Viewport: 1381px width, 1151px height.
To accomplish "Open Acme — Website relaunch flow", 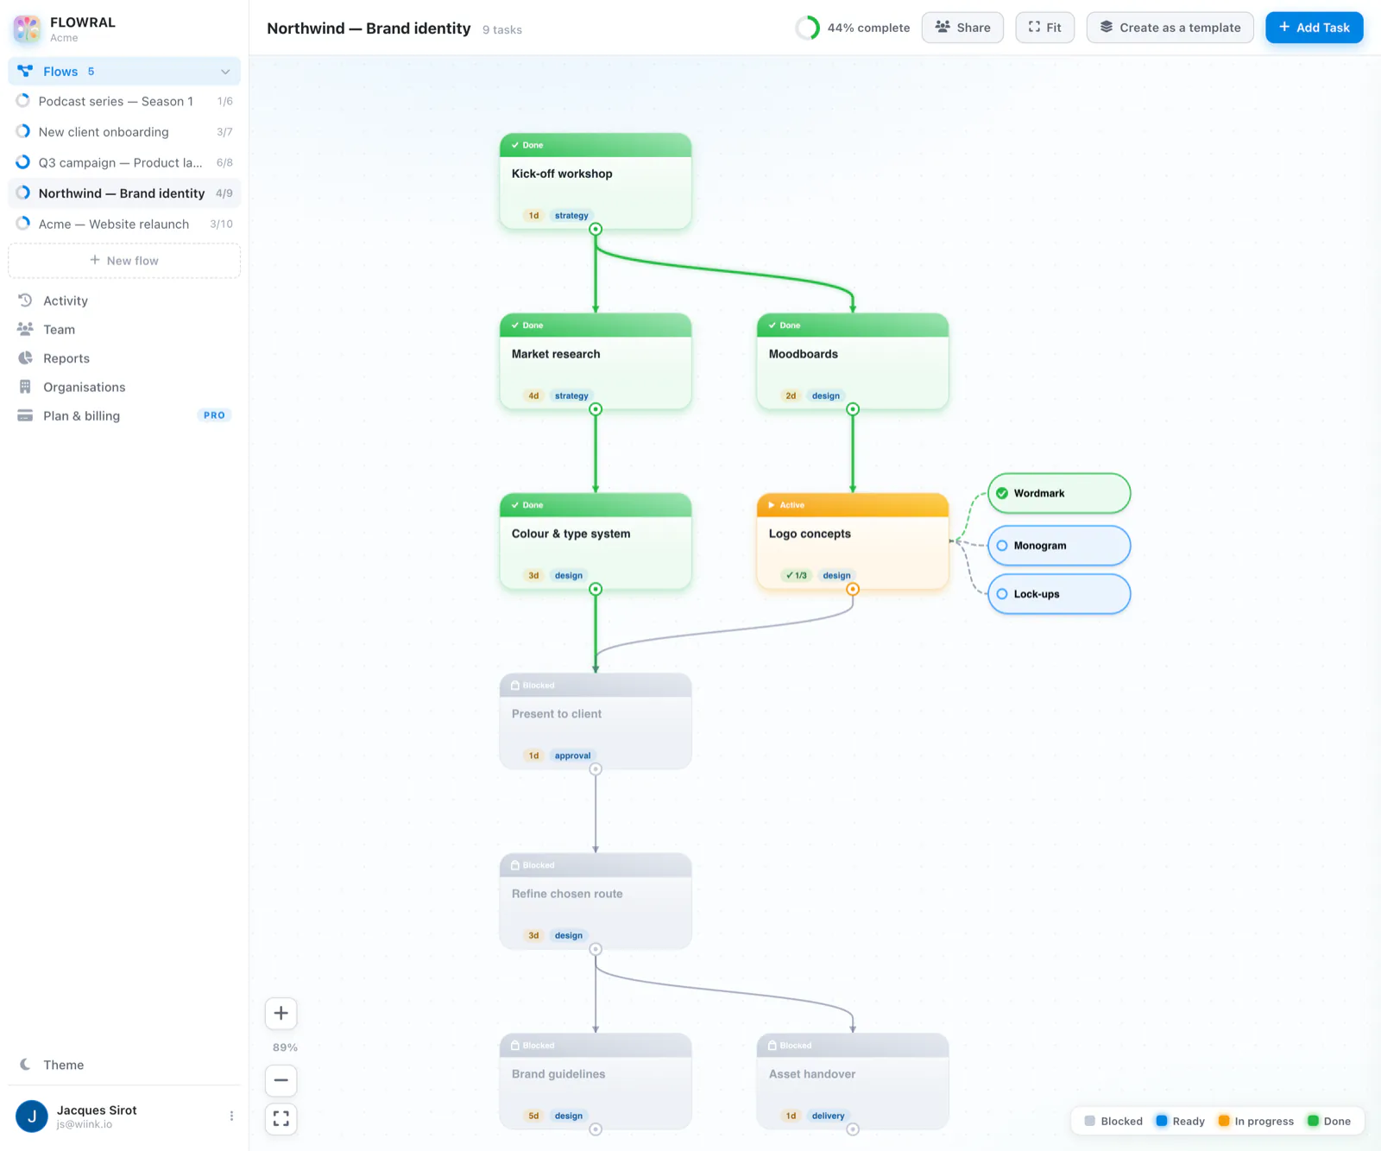I will [124, 224].
